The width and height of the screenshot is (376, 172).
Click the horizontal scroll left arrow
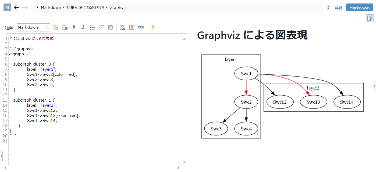pyautogui.click(x=5, y=168)
